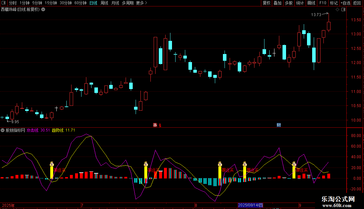This screenshot has width=364, height=209.
Task: Select the 15分钟 period tab
Action: tap(51, 3)
